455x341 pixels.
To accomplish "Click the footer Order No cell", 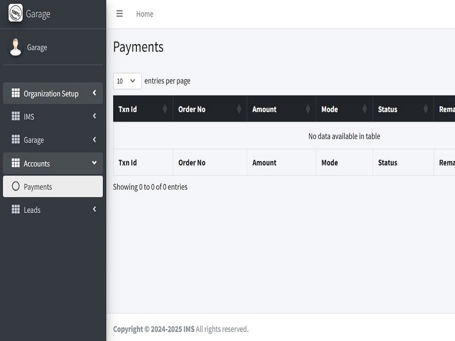I will (210, 162).
